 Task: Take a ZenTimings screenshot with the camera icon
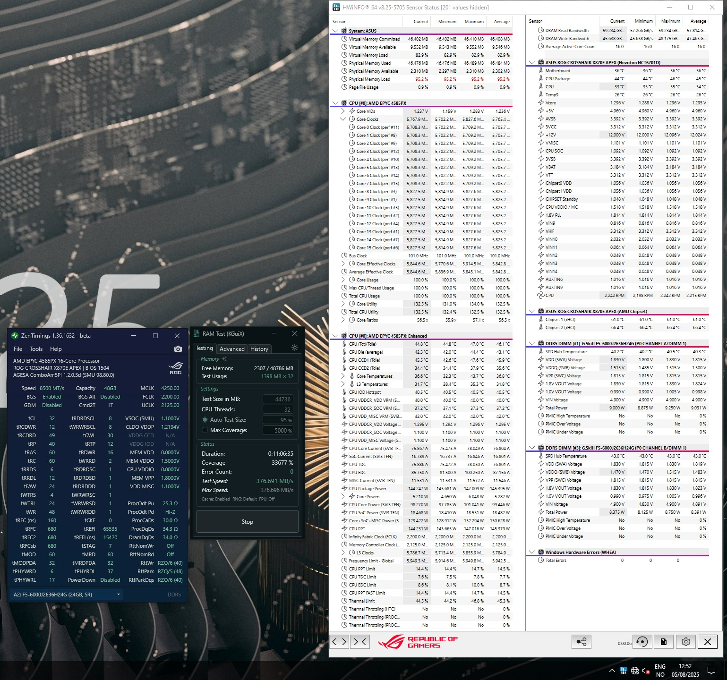[x=178, y=349]
